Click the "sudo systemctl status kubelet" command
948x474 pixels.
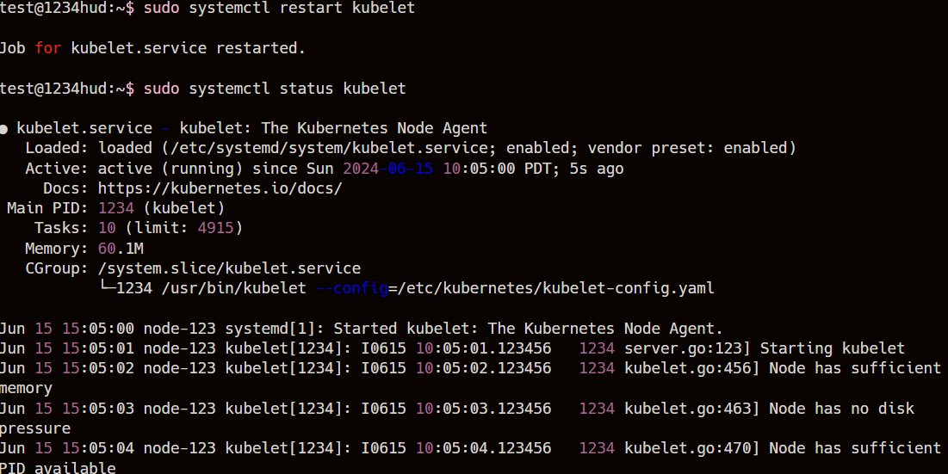[x=275, y=89]
